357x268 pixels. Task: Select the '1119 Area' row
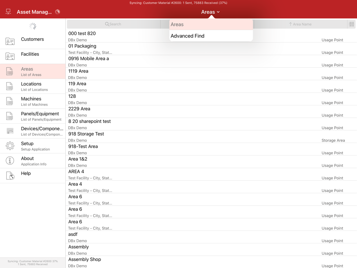(211, 74)
